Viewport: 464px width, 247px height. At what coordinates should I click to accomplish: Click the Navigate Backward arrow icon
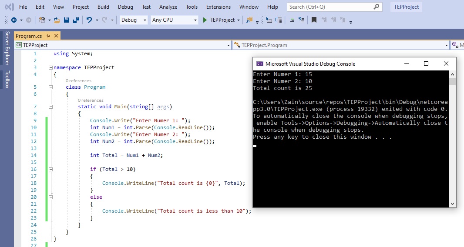[x=13, y=20]
